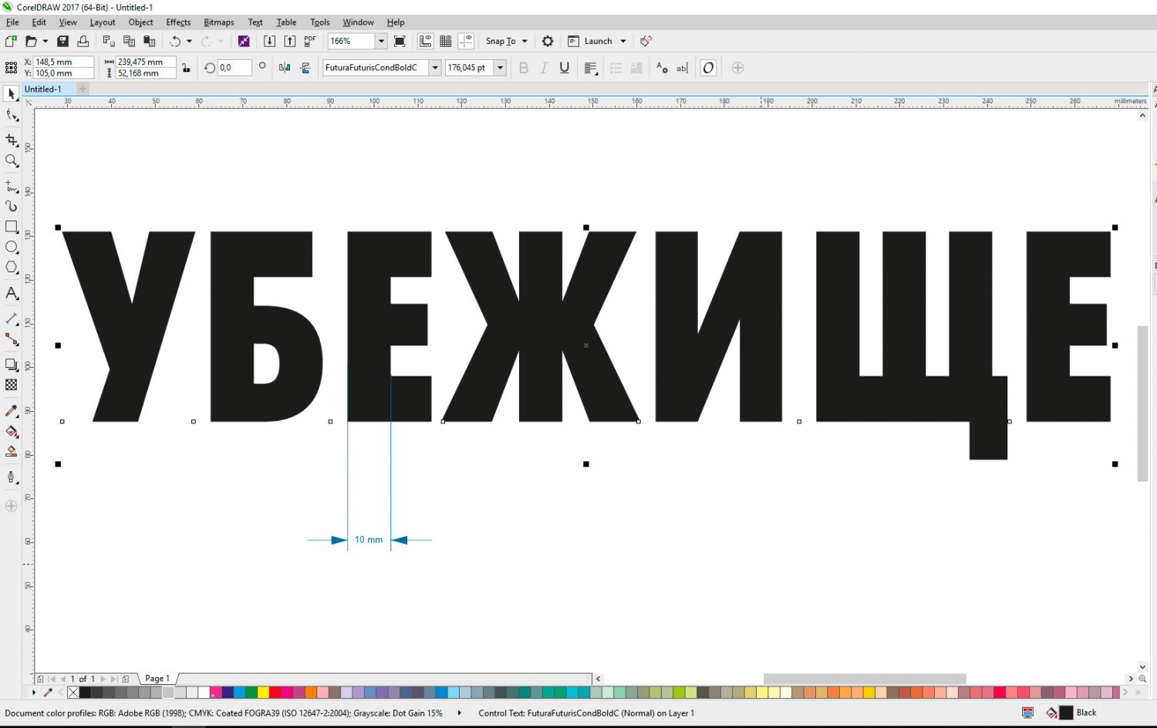Expand the Undo history arrow
This screenshot has width=1157, height=728.
pyautogui.click(x=189, y=41)
